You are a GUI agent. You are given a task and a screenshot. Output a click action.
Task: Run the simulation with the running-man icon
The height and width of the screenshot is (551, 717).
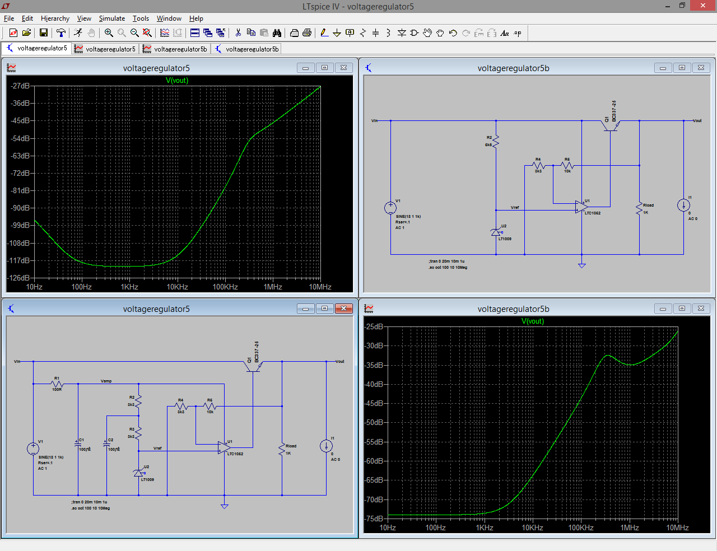pos(78,33)
